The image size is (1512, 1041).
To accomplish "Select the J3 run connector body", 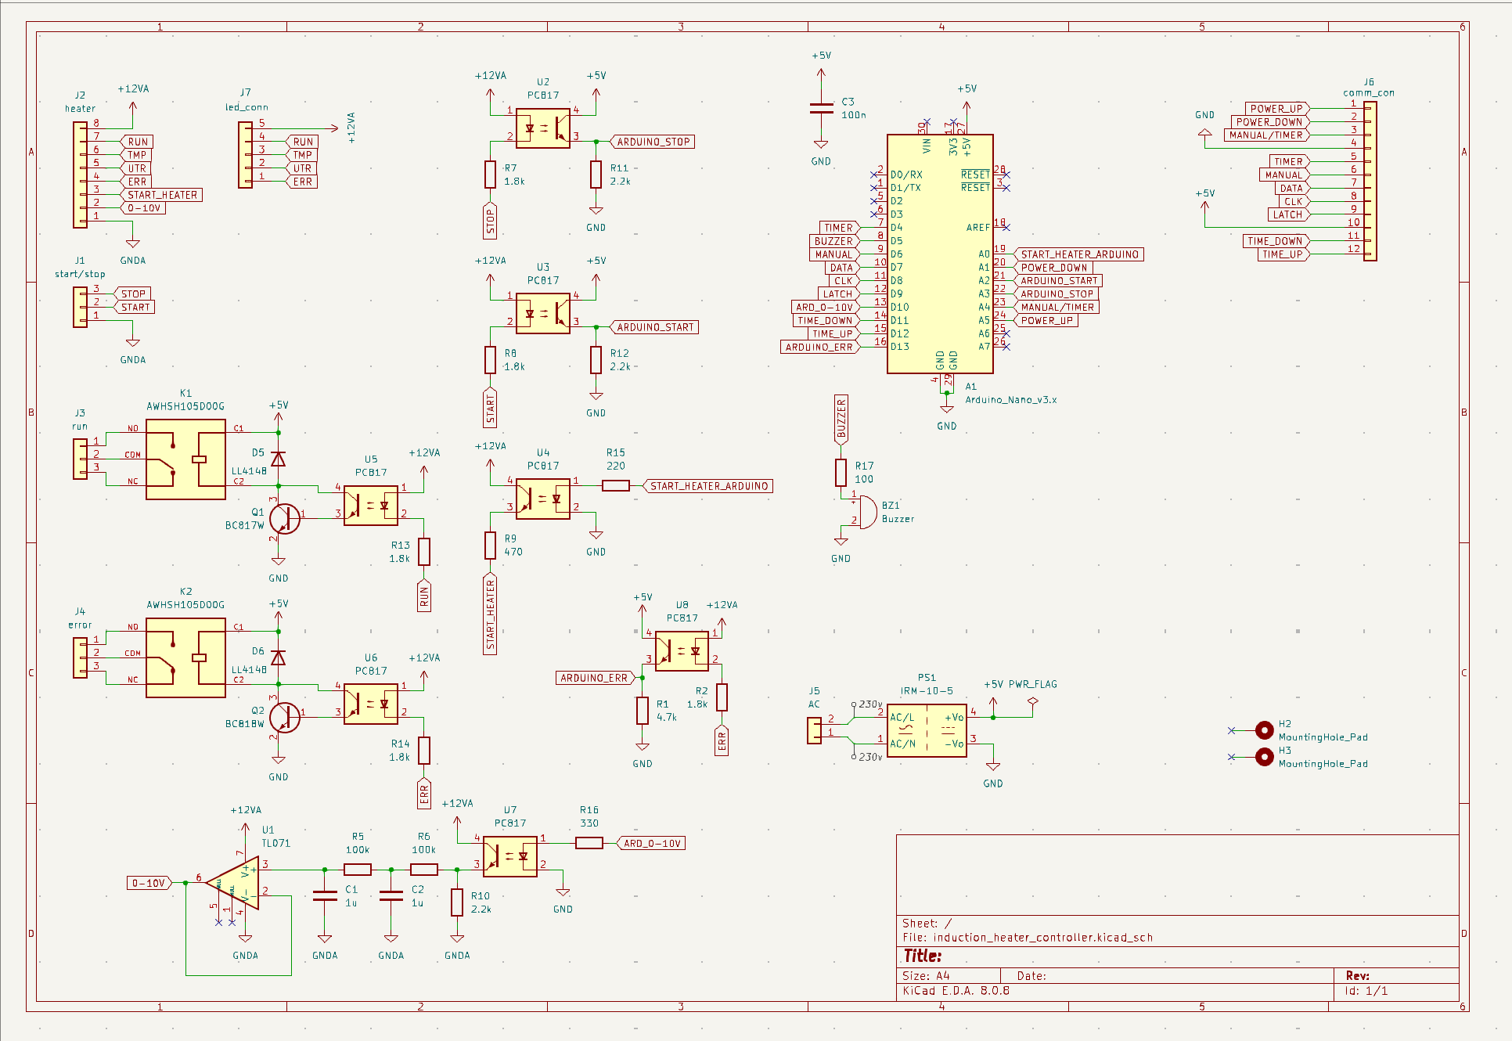I will [81, 459].
